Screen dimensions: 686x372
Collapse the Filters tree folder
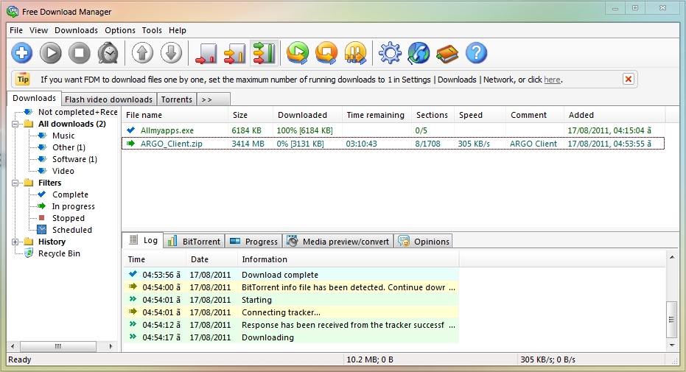(16, 183)
